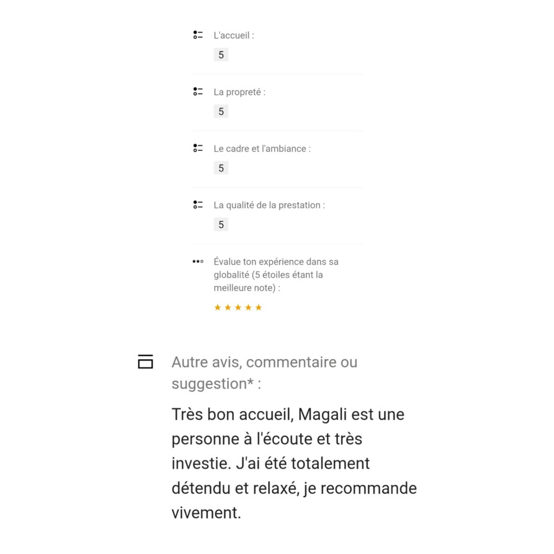Click the icon next to Le cadre et l'ambiance
Image resolution: width=554 pixels, height=554 pixels.
(198, 148)
